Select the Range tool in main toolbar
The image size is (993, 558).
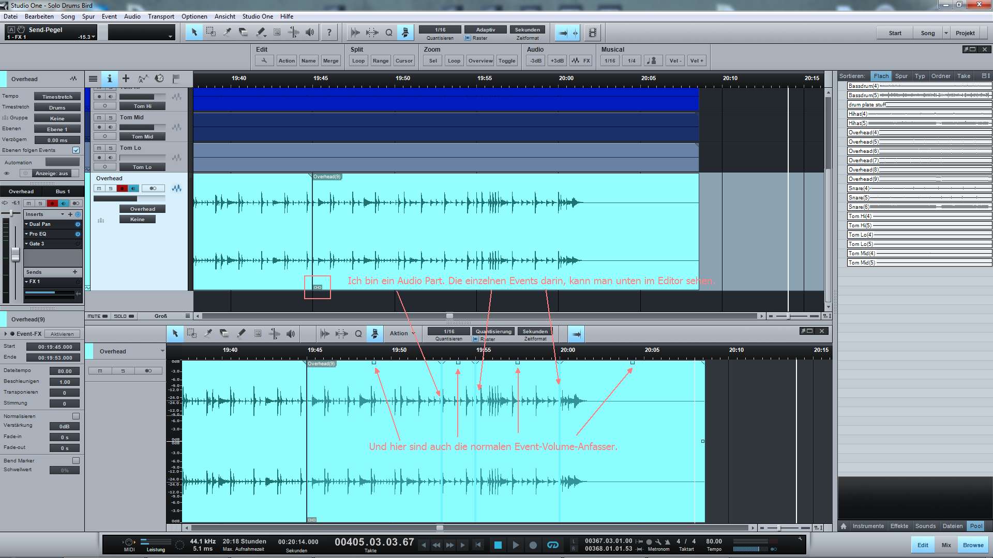tap(210, 33)
